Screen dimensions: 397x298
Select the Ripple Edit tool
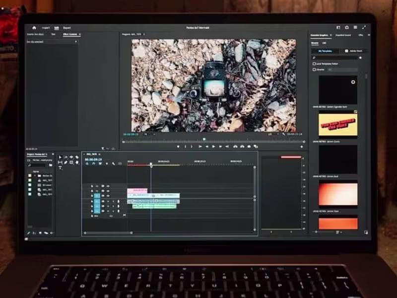(x=71, y=157)
